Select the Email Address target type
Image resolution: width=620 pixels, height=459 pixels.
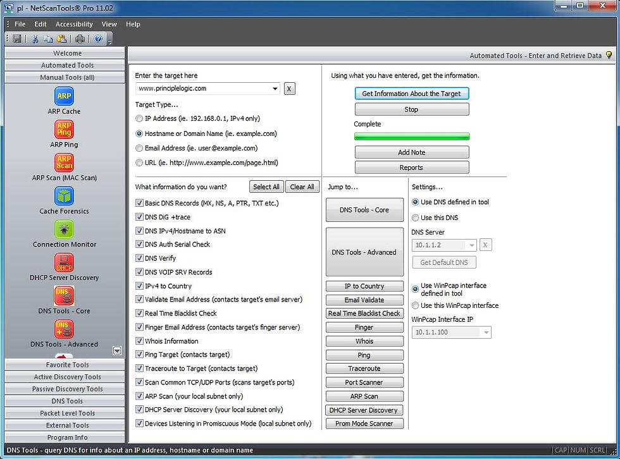click(139, 149)
